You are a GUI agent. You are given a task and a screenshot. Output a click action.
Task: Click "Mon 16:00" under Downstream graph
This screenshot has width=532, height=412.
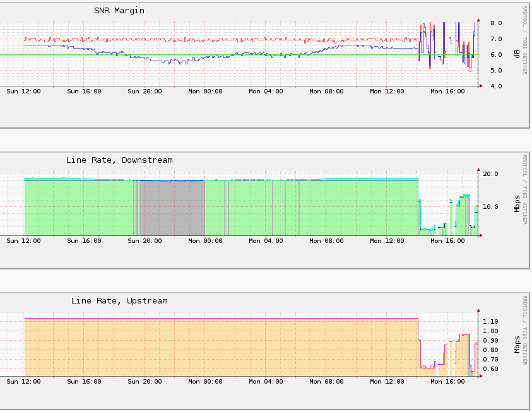pyautogui.click(x=448, y=241)
